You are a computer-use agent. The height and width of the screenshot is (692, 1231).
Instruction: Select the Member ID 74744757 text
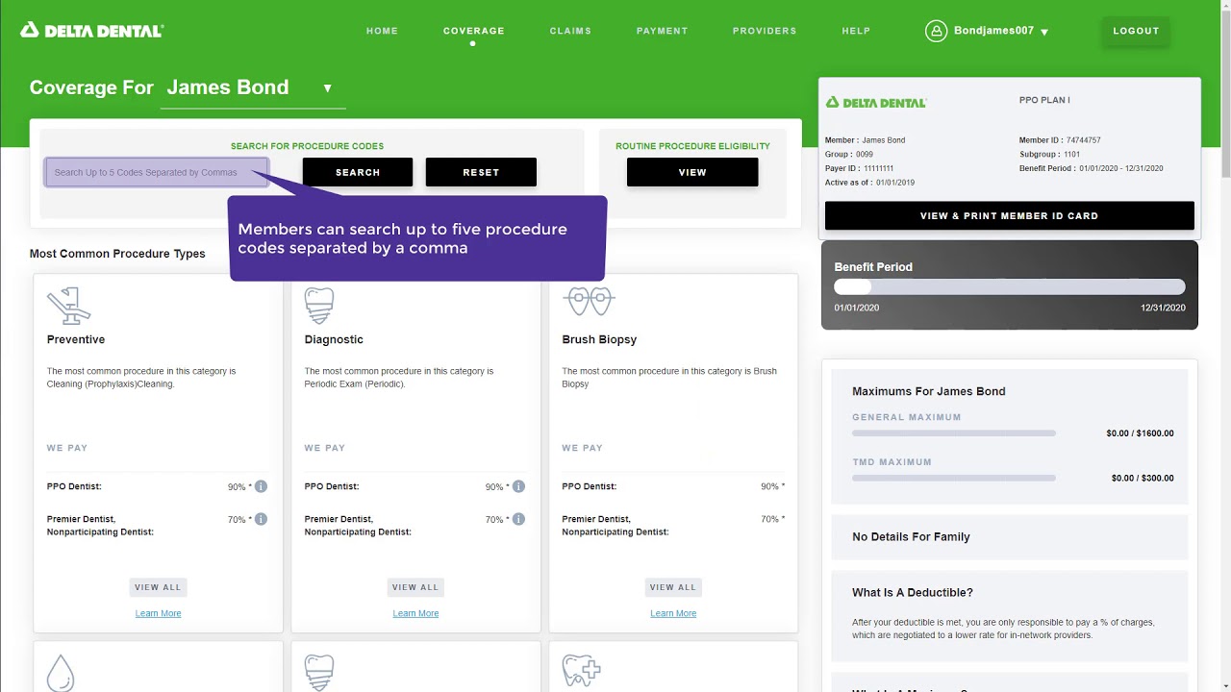coord(1060,140)
